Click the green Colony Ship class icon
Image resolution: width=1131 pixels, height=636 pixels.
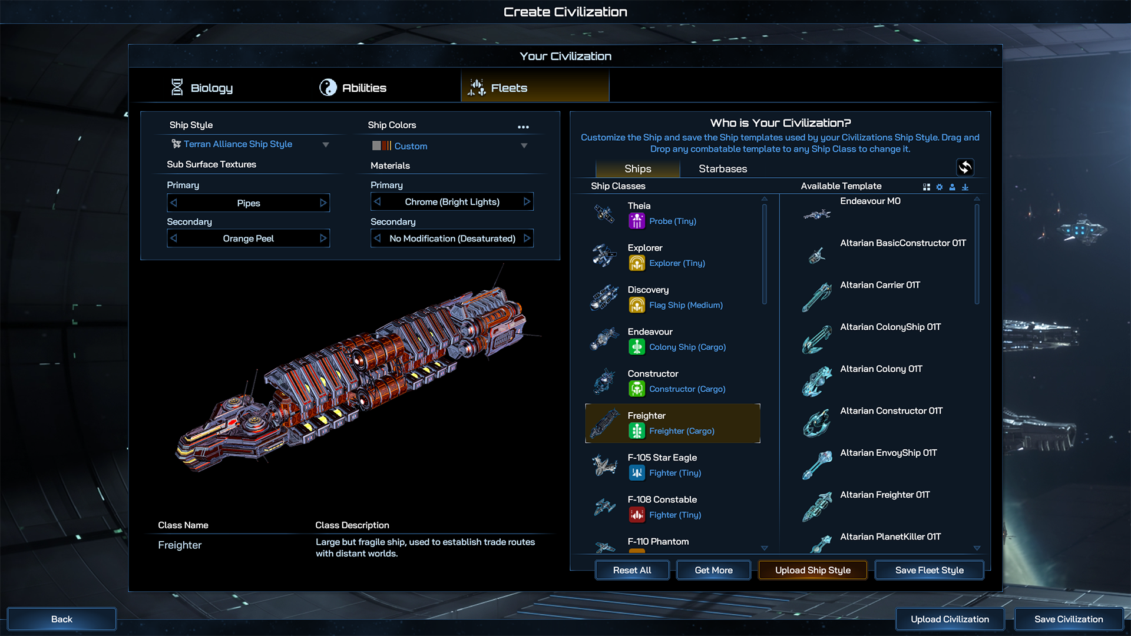click(x=637, y=347)
